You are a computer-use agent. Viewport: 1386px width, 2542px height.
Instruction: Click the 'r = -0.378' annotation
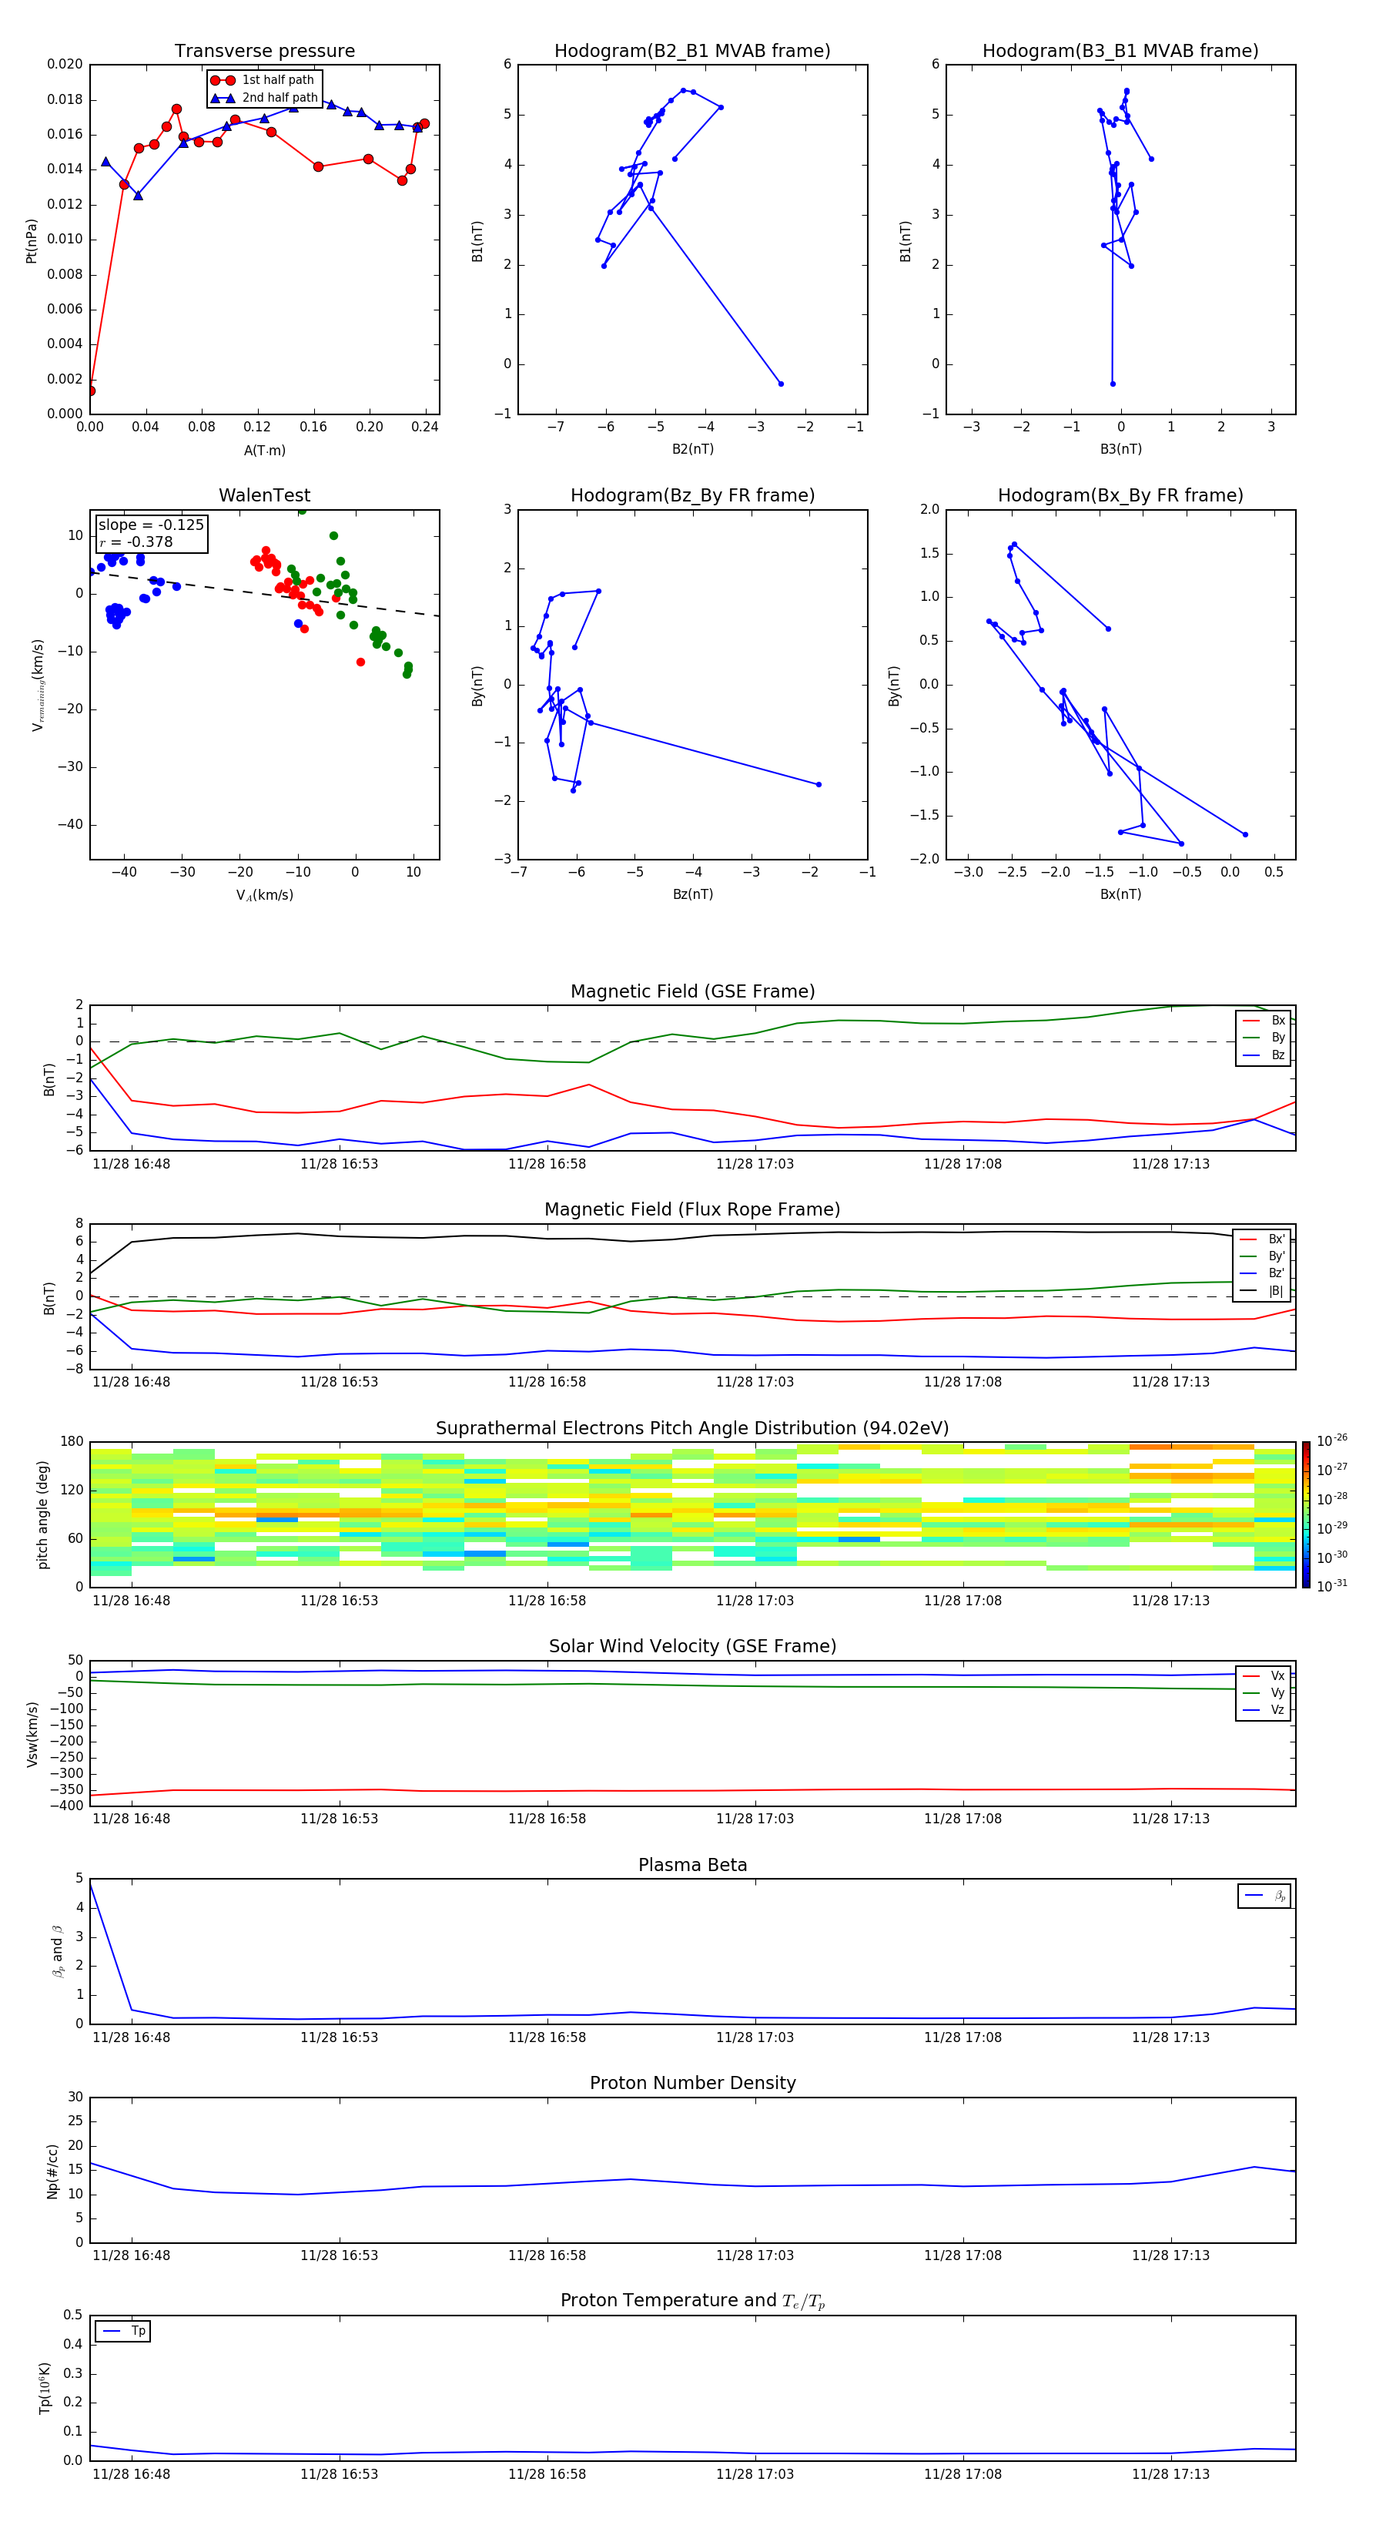tap(136, 542)
